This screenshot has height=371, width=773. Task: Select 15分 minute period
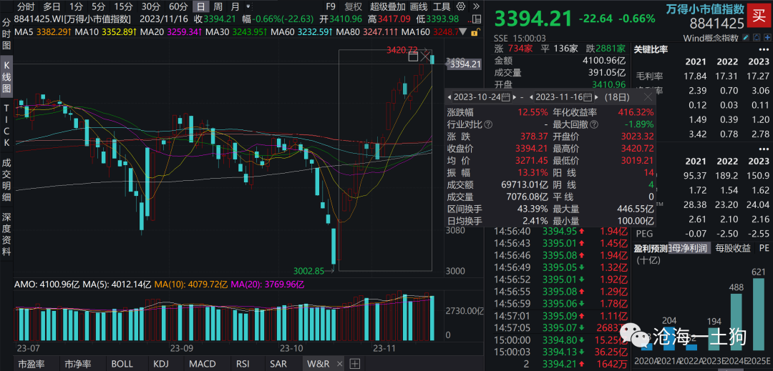click(123, 7)
